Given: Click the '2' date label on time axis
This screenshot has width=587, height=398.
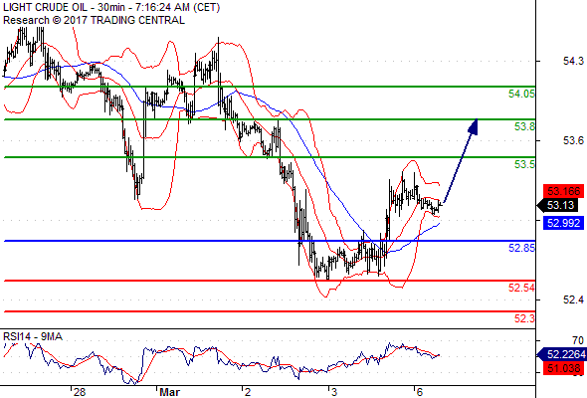Looking at the screenshot, I should coord(248,392).
